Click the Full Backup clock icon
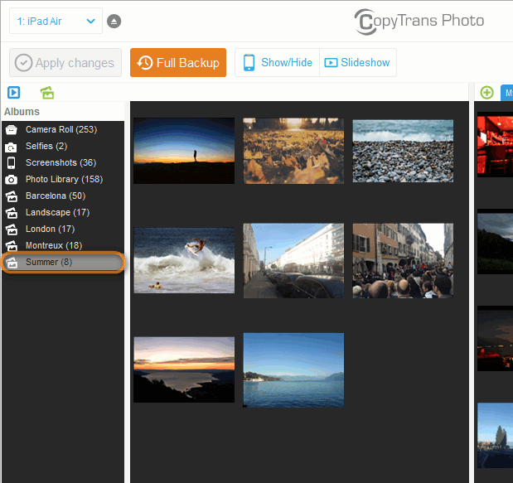The height and width of the screenshot is (483, 513). click(x=145, y=62)
